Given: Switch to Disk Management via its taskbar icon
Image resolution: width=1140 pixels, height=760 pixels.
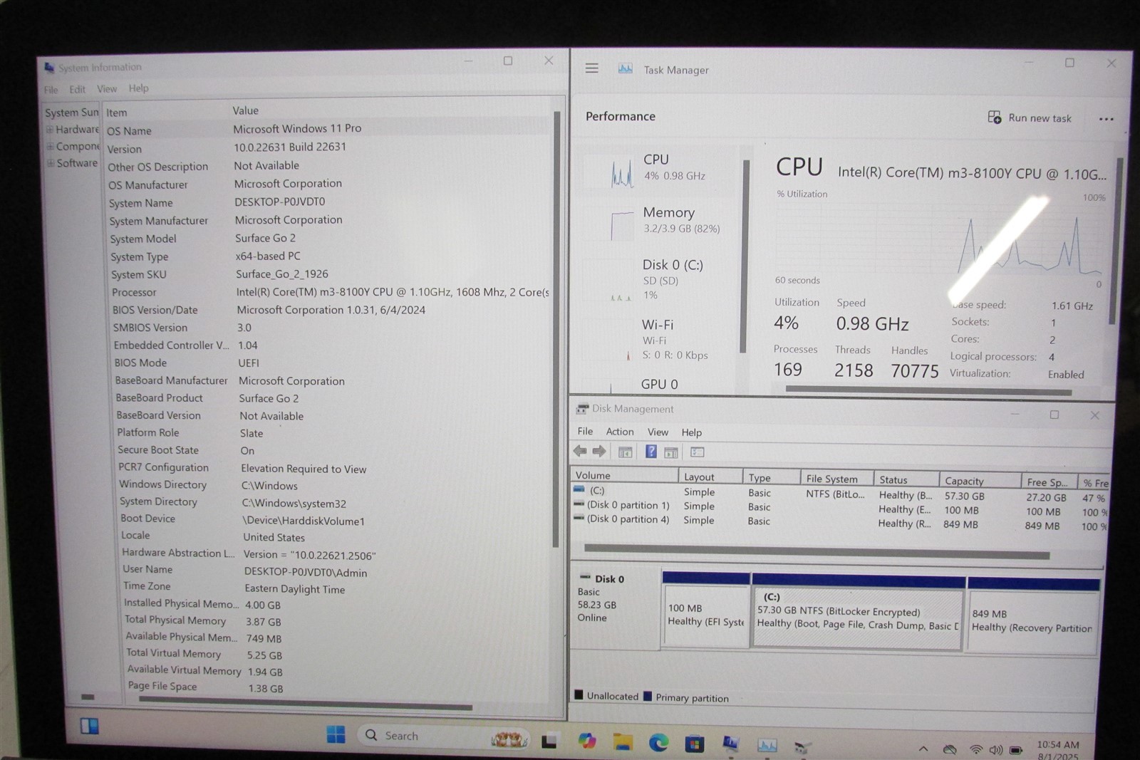Looking at the screenshot, I should point(803,746).
